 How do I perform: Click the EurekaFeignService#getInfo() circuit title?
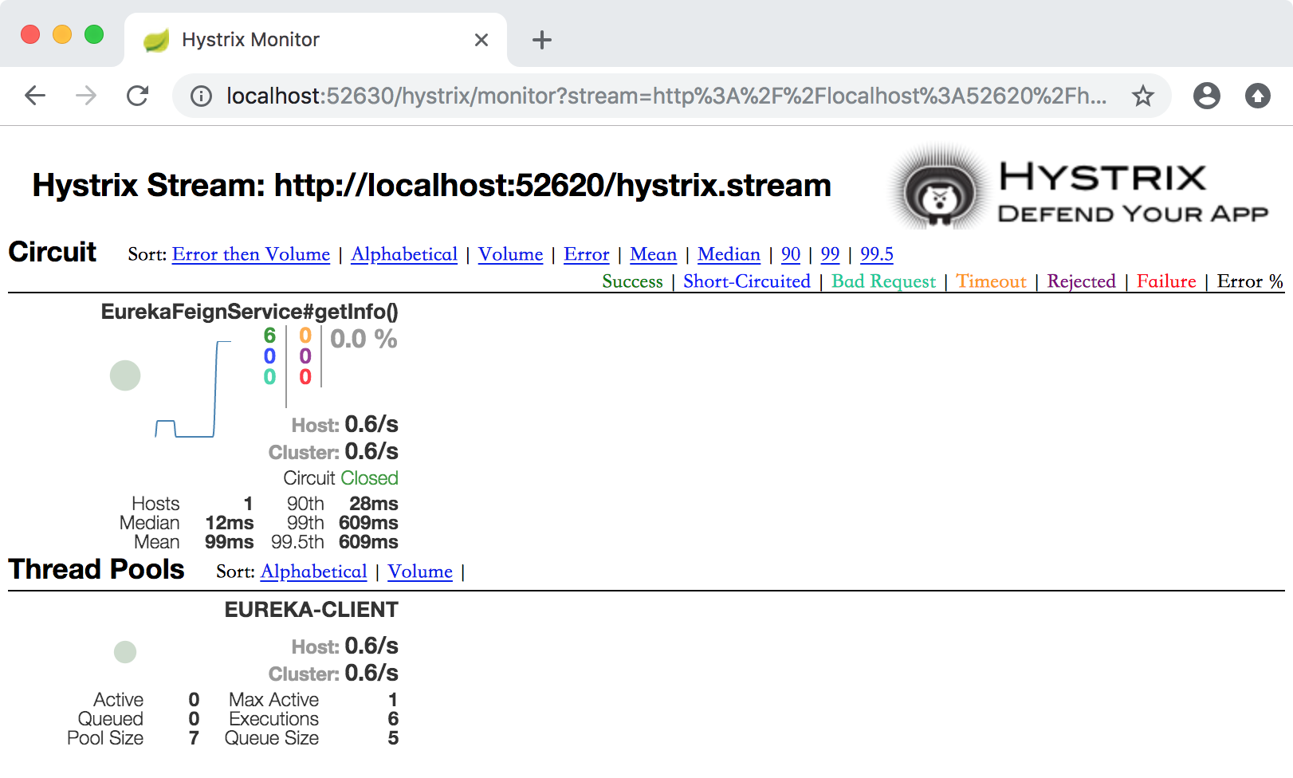[x=250, y=312]
